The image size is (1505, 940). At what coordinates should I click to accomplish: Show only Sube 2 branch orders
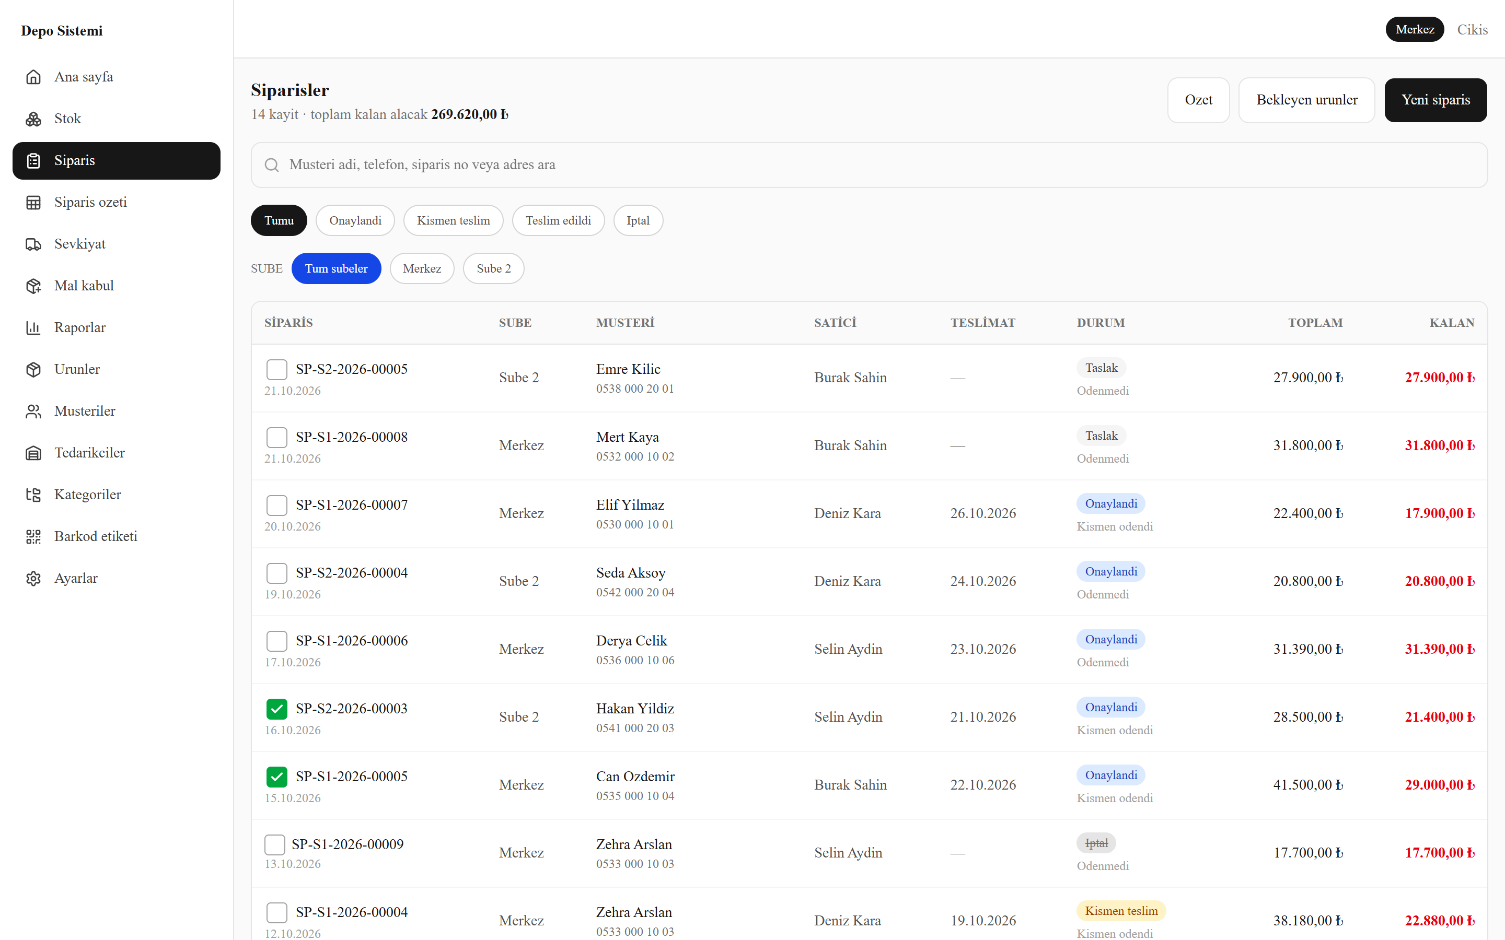[494, 268]
